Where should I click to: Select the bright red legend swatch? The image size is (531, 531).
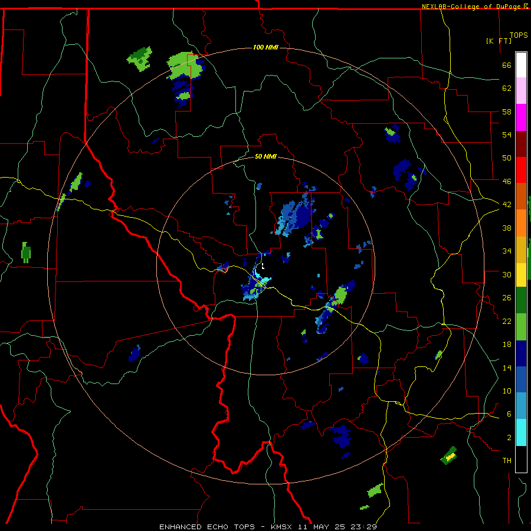(521, 170)
